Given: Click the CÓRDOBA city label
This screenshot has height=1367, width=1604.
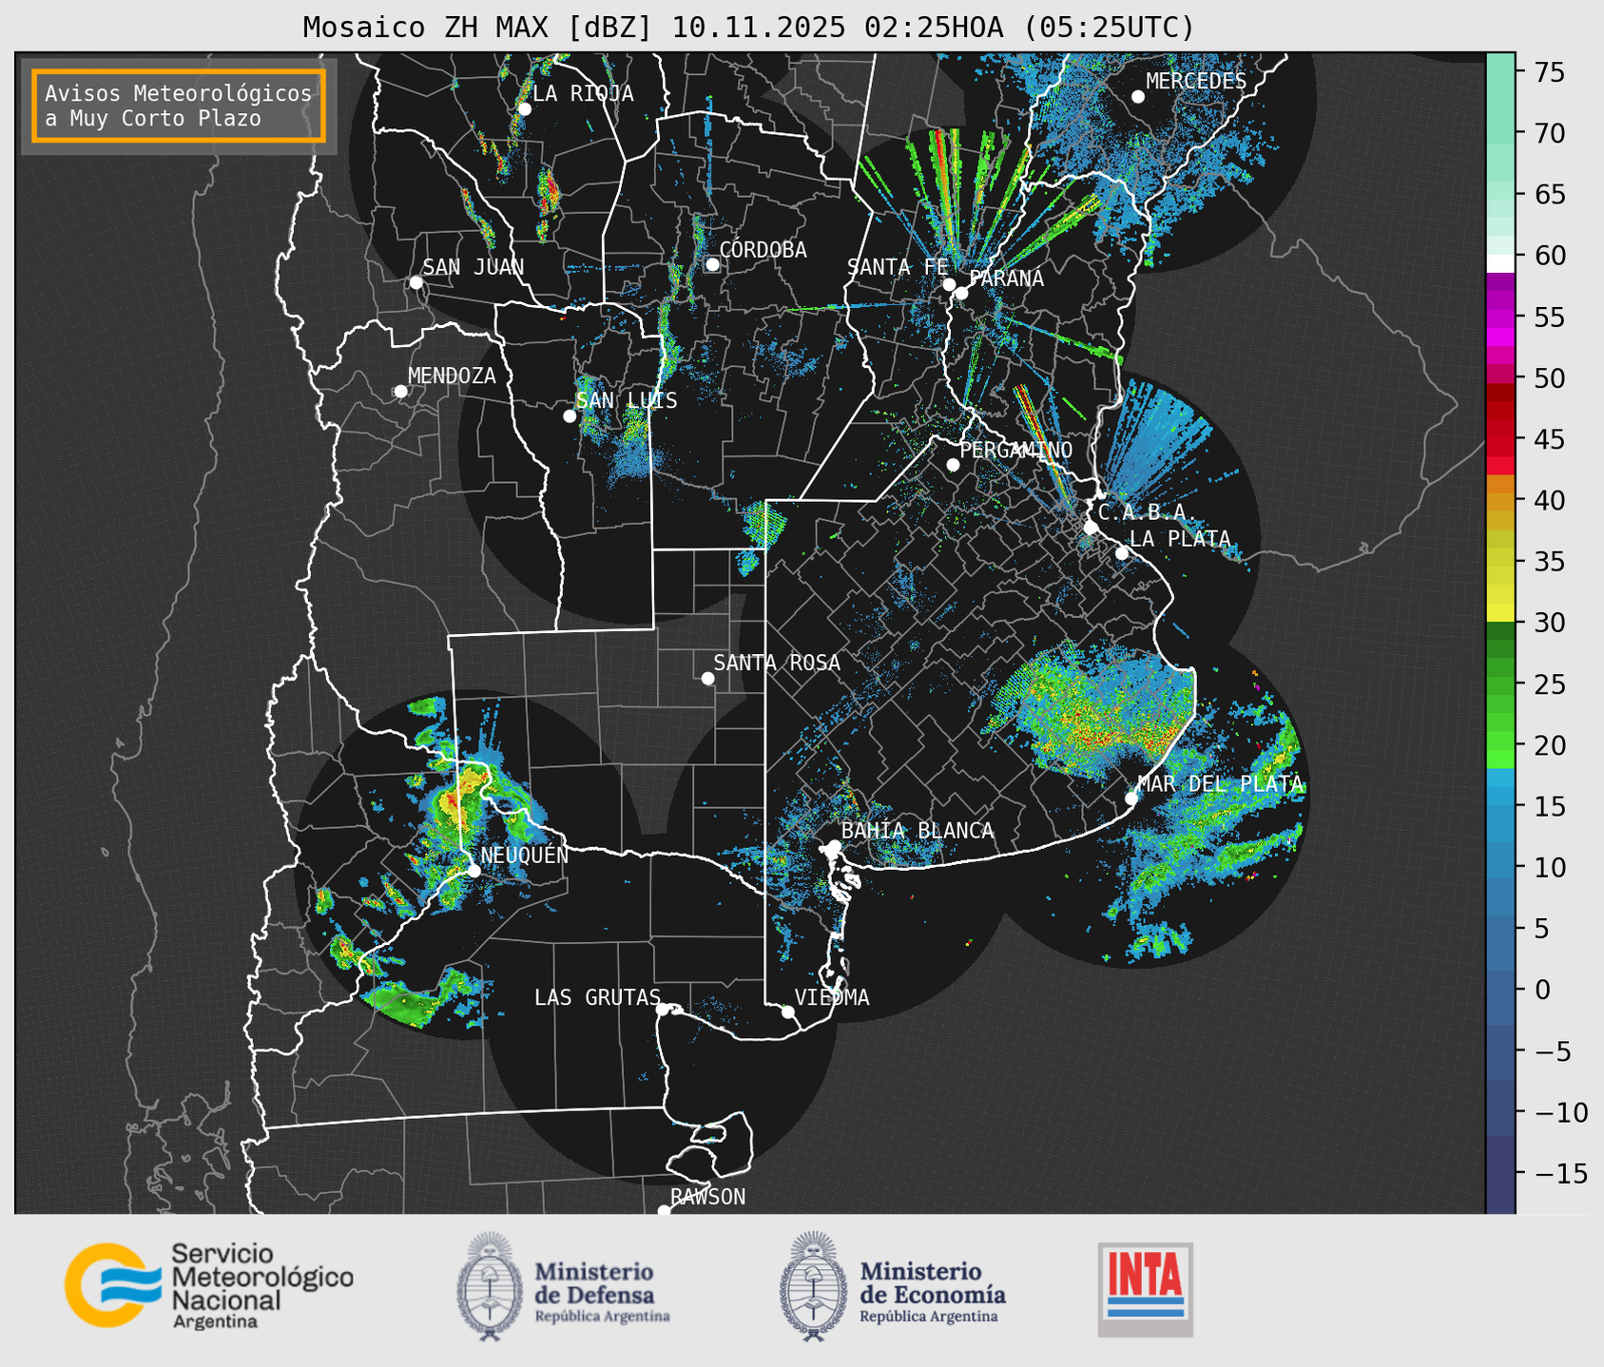Looking at the screenshot, I should [763, 250].
